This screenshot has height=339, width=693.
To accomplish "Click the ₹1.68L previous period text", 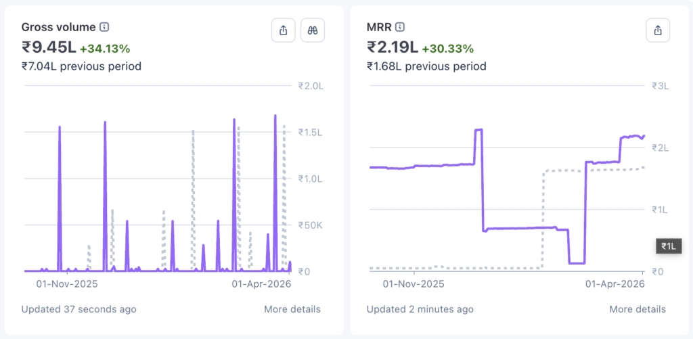I will [426, 66].
